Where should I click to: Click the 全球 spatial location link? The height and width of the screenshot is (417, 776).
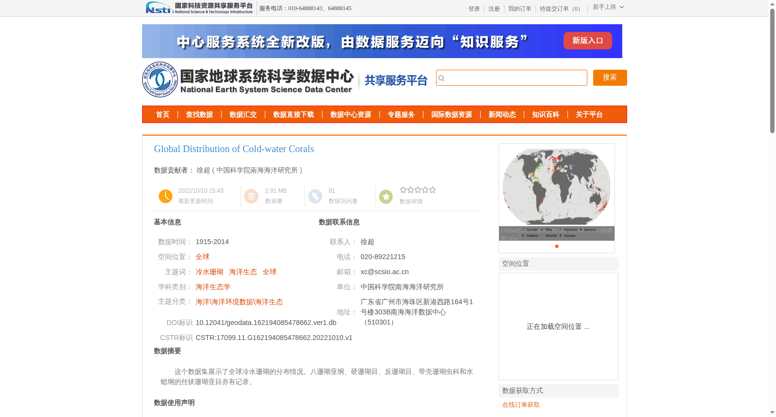(202, 257)
